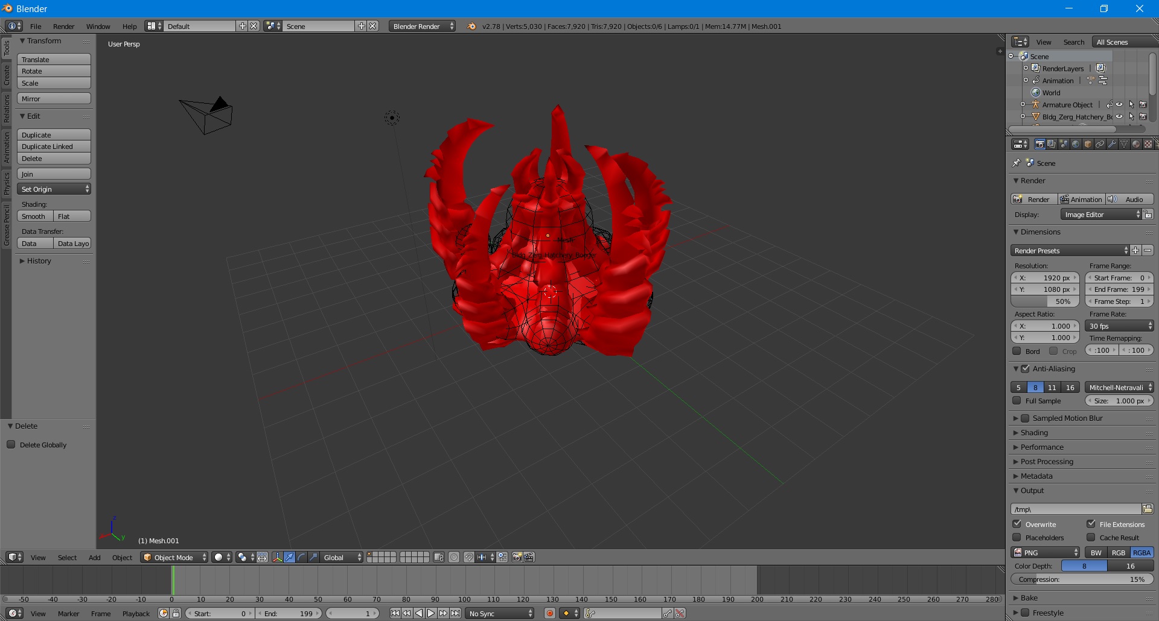Switch to the Create tool shelf tab
This screenshot has width=1159, height=621.
[x=7, y=75]
